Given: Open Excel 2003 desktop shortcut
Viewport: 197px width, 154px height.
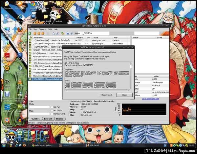Looking at the screenshot, I should pyautogui.click(x=20, y=134).
